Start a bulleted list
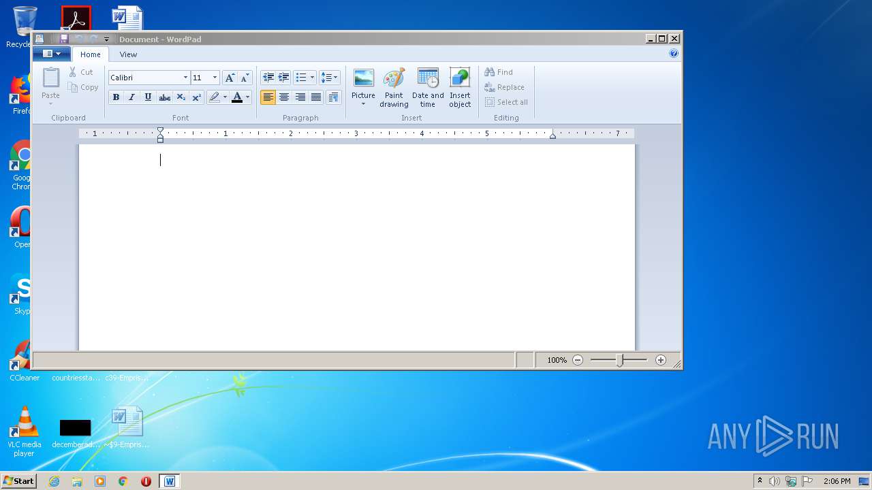This screenshot has height=490, width=872. [301, 78]
